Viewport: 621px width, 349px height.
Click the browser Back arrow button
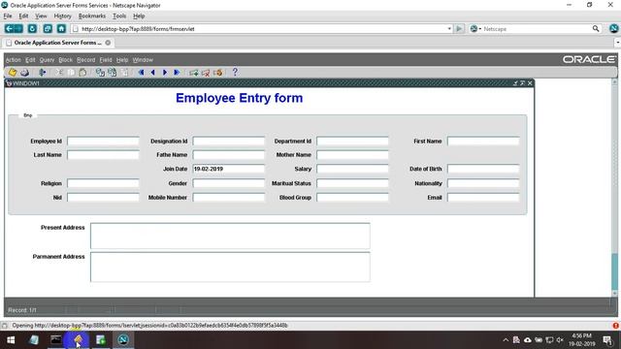(9, 28)
